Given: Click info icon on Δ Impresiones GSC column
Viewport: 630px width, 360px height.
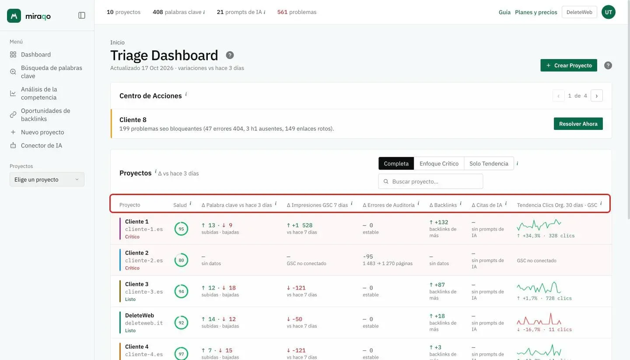Looking at the screenshot, I should 352,203.
